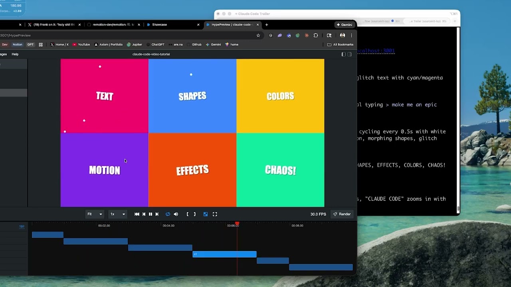Toggle transparency checkerboard background
The width and height of the screenshot is (511, 287).
click(x=206, y=214)
